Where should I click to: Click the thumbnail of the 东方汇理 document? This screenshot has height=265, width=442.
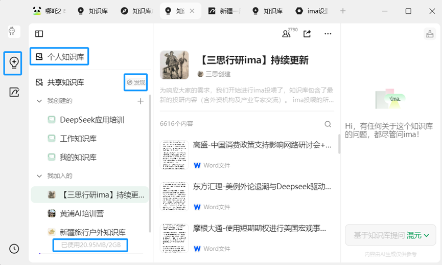(174, 197)
